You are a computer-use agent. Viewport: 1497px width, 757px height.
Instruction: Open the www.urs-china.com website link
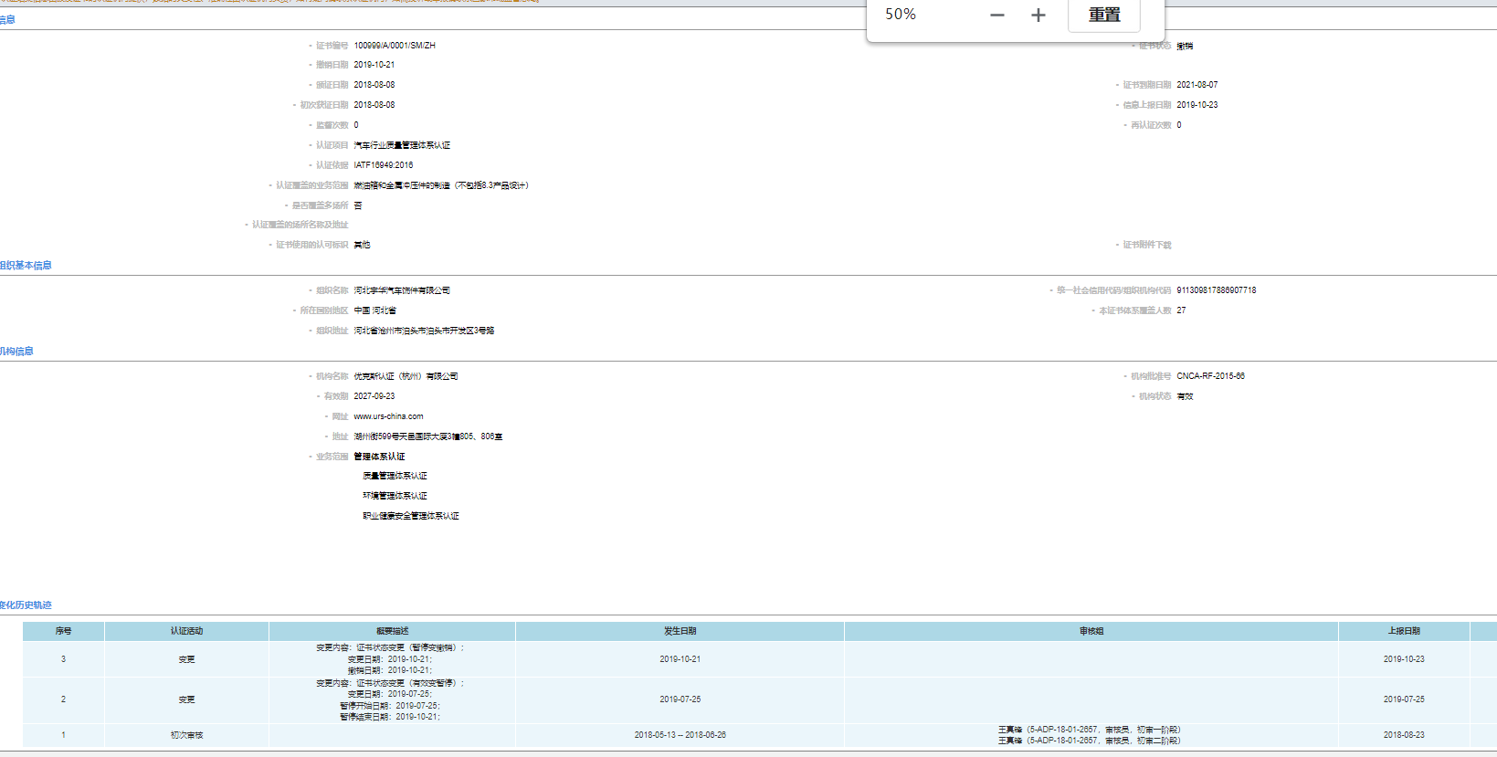[388, 416]
